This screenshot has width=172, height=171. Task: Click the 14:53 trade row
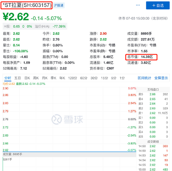pyautogui.click(x=153, y=155)
